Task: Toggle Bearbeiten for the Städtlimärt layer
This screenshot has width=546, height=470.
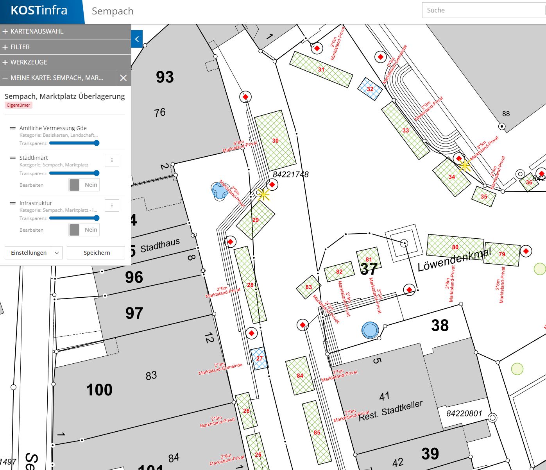Action: point(84,185)
